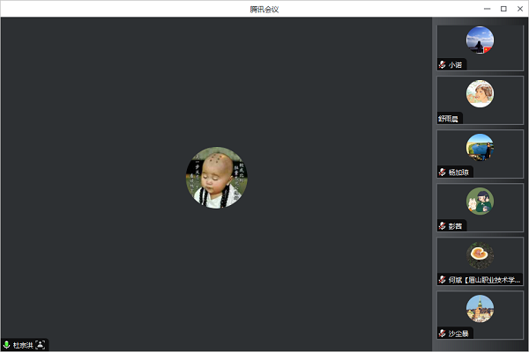Click 何斌's avatar in the side panel
This screenshot has width=529, height=352.
coord(480,255)
